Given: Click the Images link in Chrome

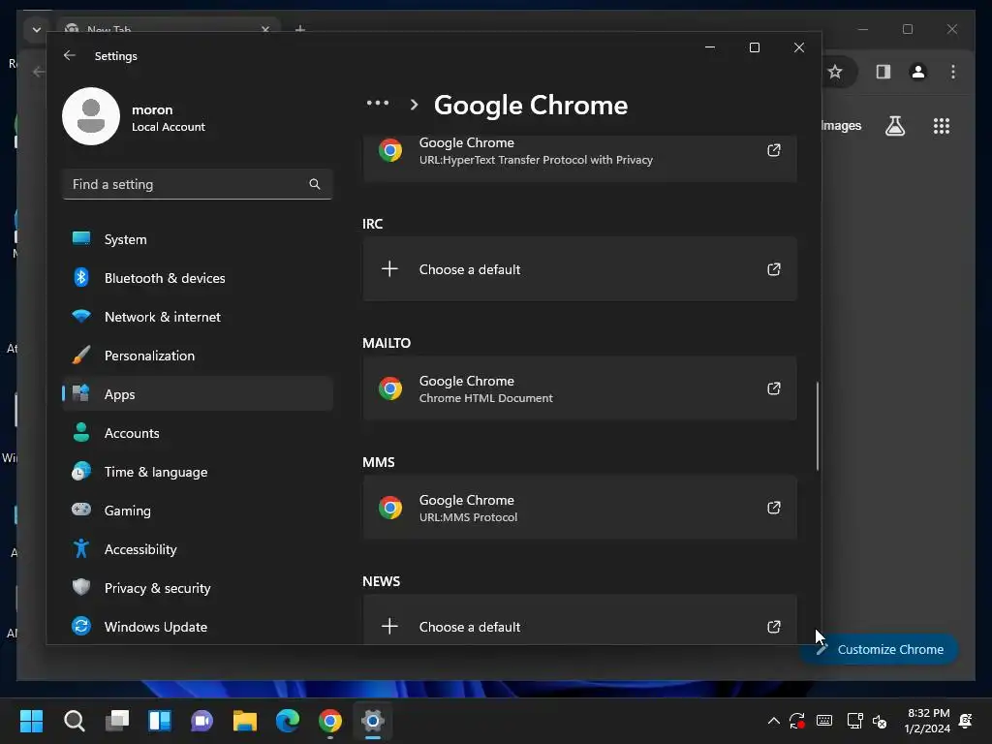Looking at the screenshot, I should click(x=842, y=125).
